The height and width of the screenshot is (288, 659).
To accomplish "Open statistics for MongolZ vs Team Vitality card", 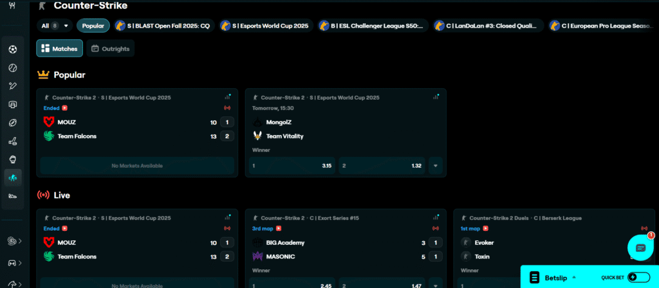I will (436, 97).
